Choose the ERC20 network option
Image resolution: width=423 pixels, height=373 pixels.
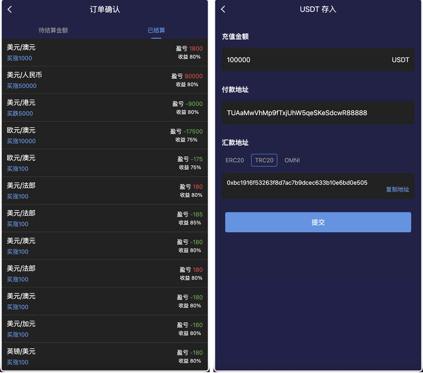[x=235, y=160]
